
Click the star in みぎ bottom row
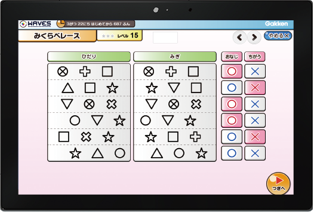pos(201,153)
